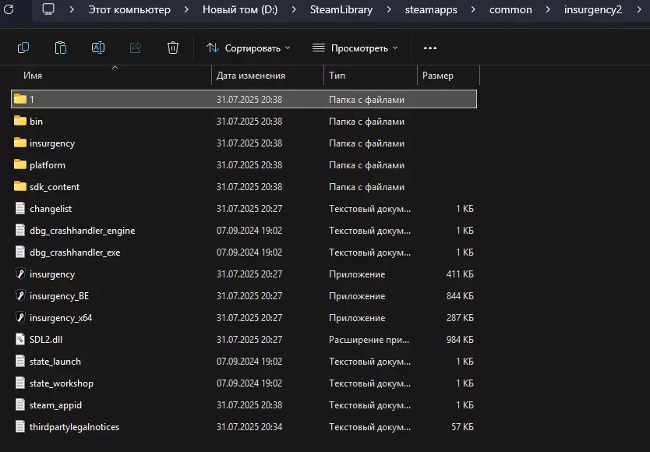
Task: Sort by the Размер column header
Action: click(438, 76)
